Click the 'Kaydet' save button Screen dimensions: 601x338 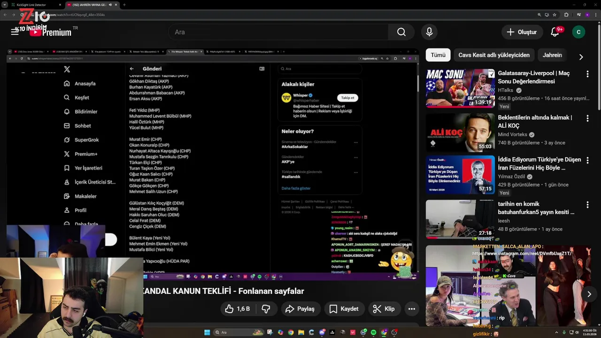coord(344,309)
